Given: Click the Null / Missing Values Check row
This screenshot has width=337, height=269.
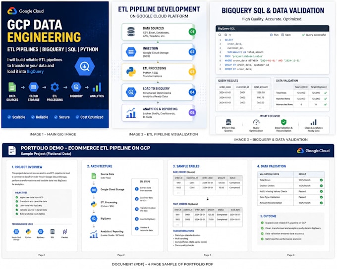Looking at the screenshot, I should click(291, 191).
